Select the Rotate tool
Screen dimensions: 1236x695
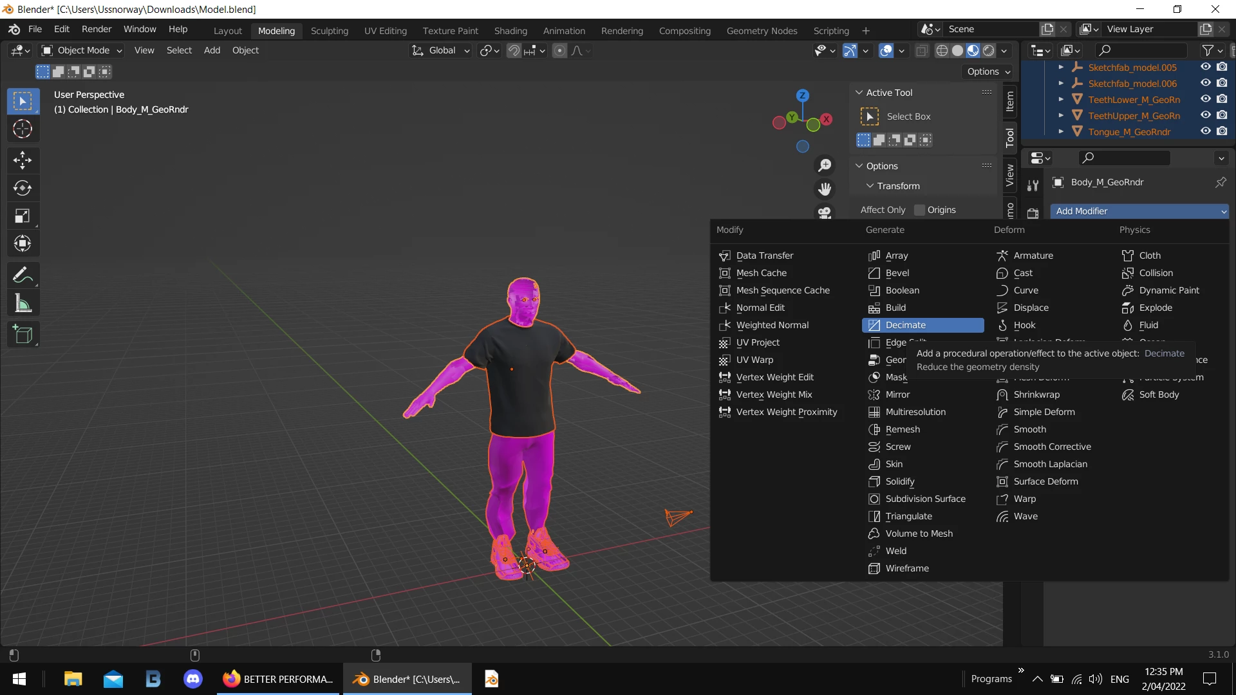[23, 188]
